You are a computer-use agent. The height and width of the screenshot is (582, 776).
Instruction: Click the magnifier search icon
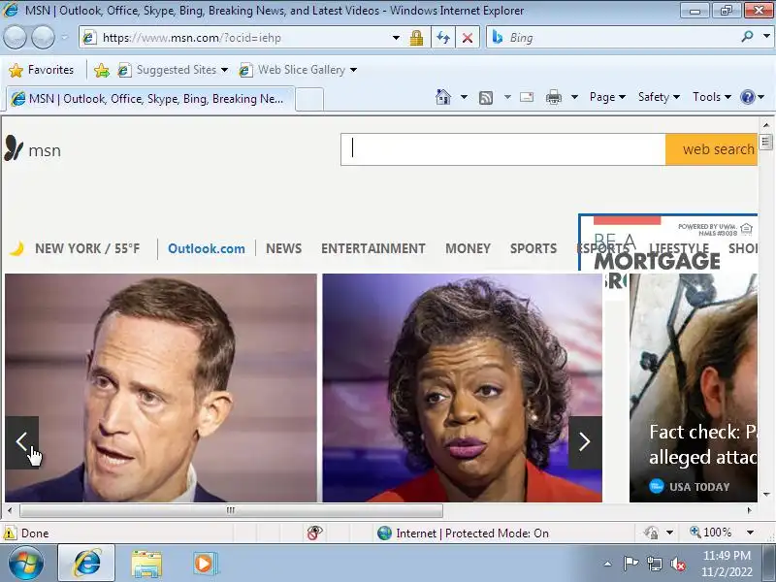click(x=747, y=37)
